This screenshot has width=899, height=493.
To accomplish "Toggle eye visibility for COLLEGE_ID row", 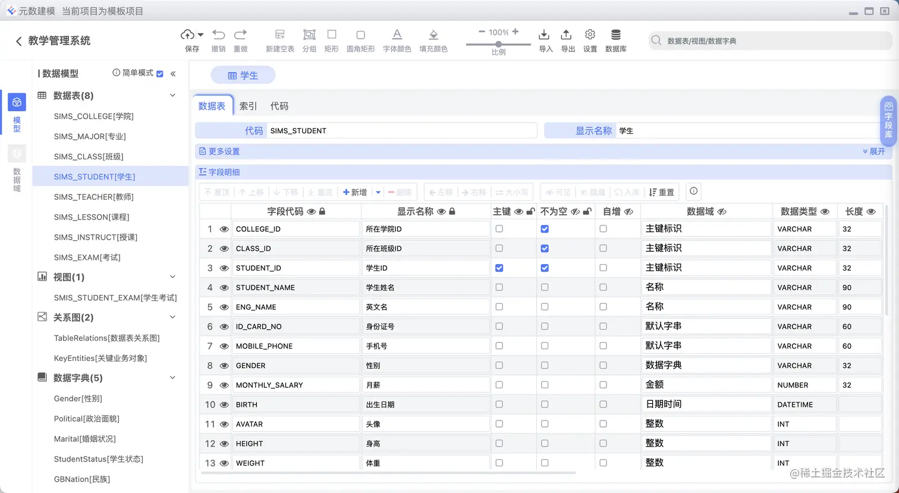I will (224, 230).
